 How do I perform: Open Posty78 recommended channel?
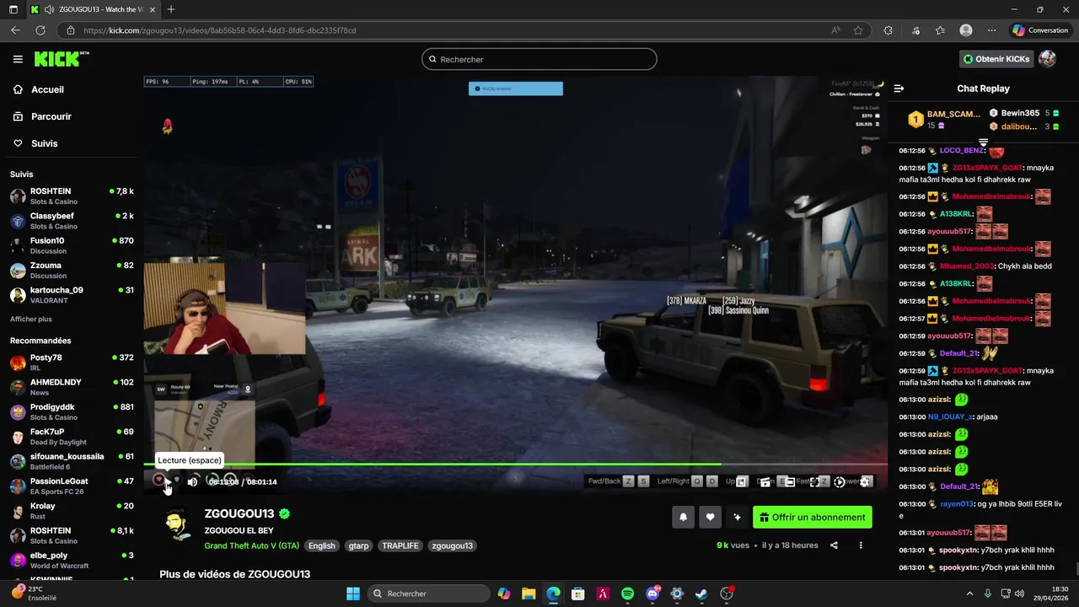point(72,363)
